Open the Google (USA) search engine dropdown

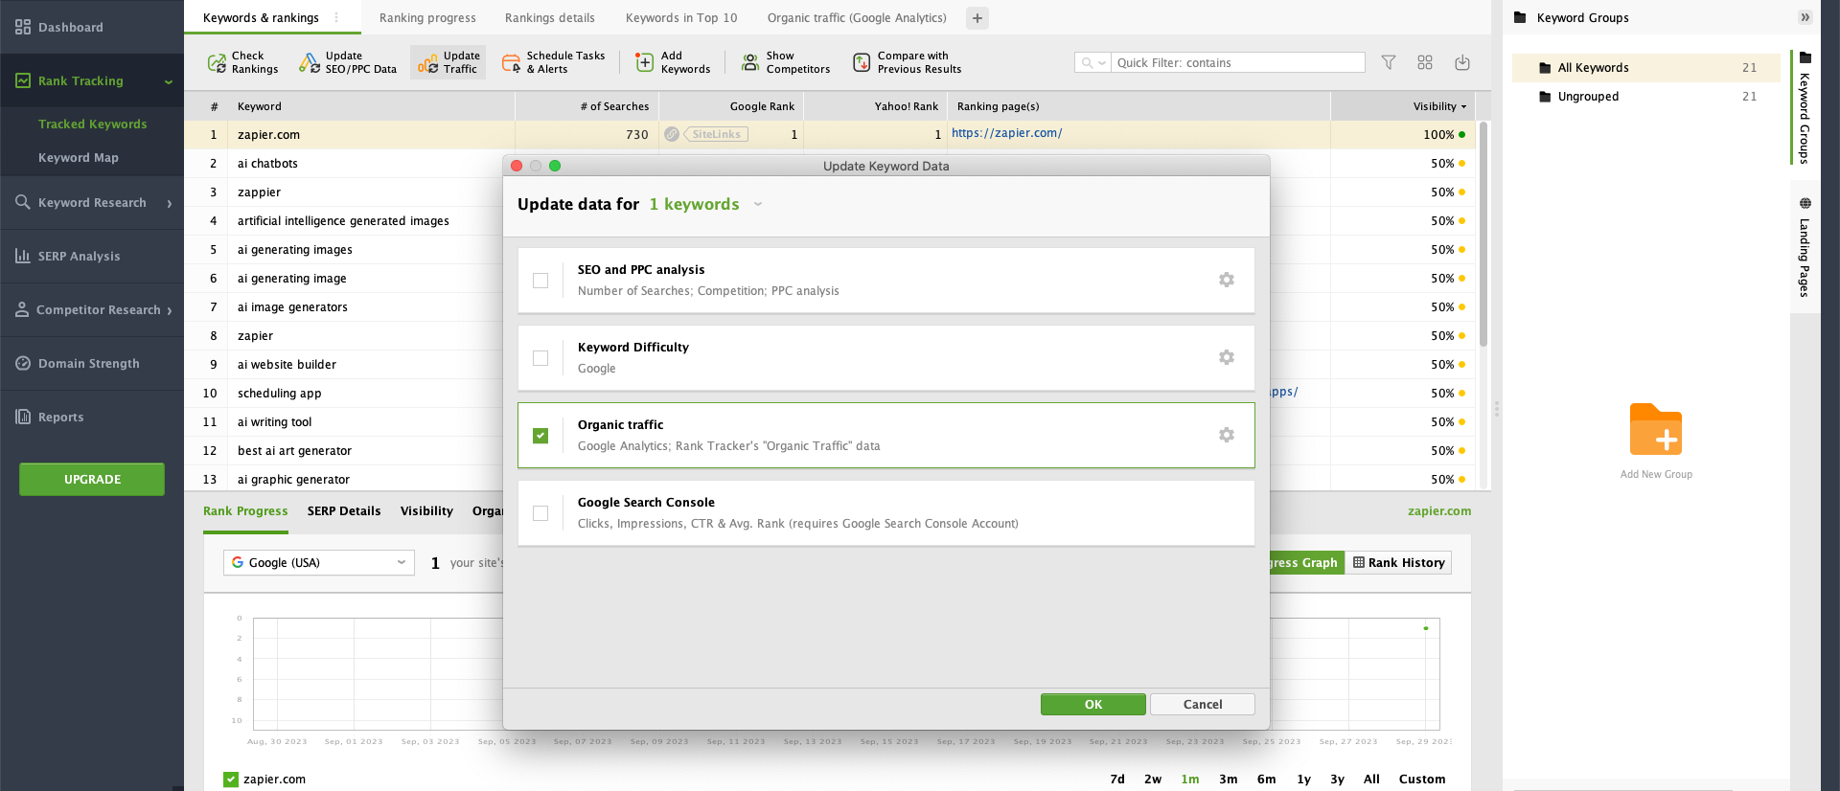319,562
